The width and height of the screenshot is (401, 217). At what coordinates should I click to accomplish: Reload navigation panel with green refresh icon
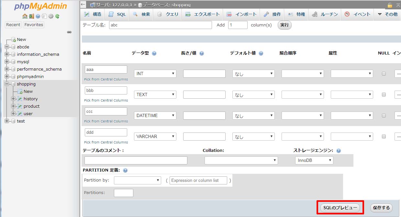(x=57, y=16)
